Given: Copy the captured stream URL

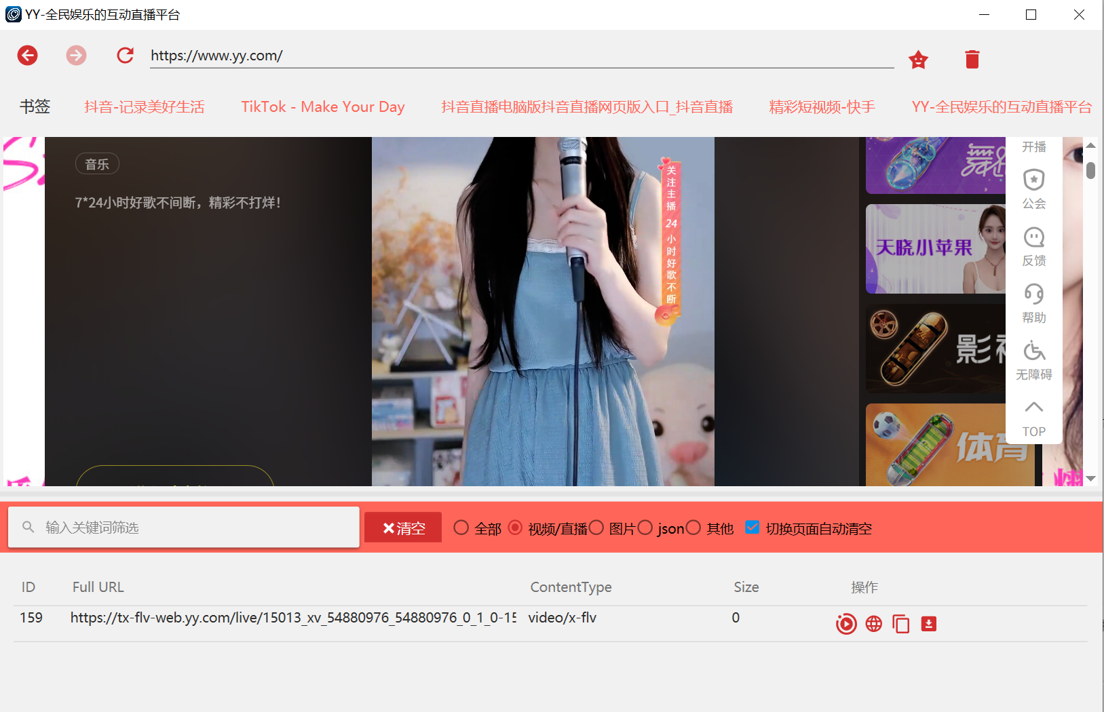Looking at the screenshot, I should coord(901,624).
